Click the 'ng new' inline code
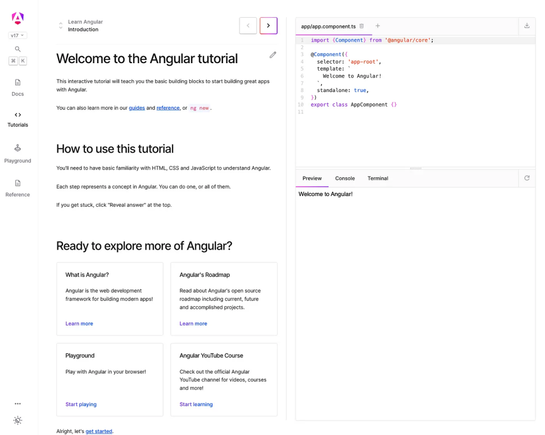The height and width of the screenshot is (435, 545). point(199,108)
